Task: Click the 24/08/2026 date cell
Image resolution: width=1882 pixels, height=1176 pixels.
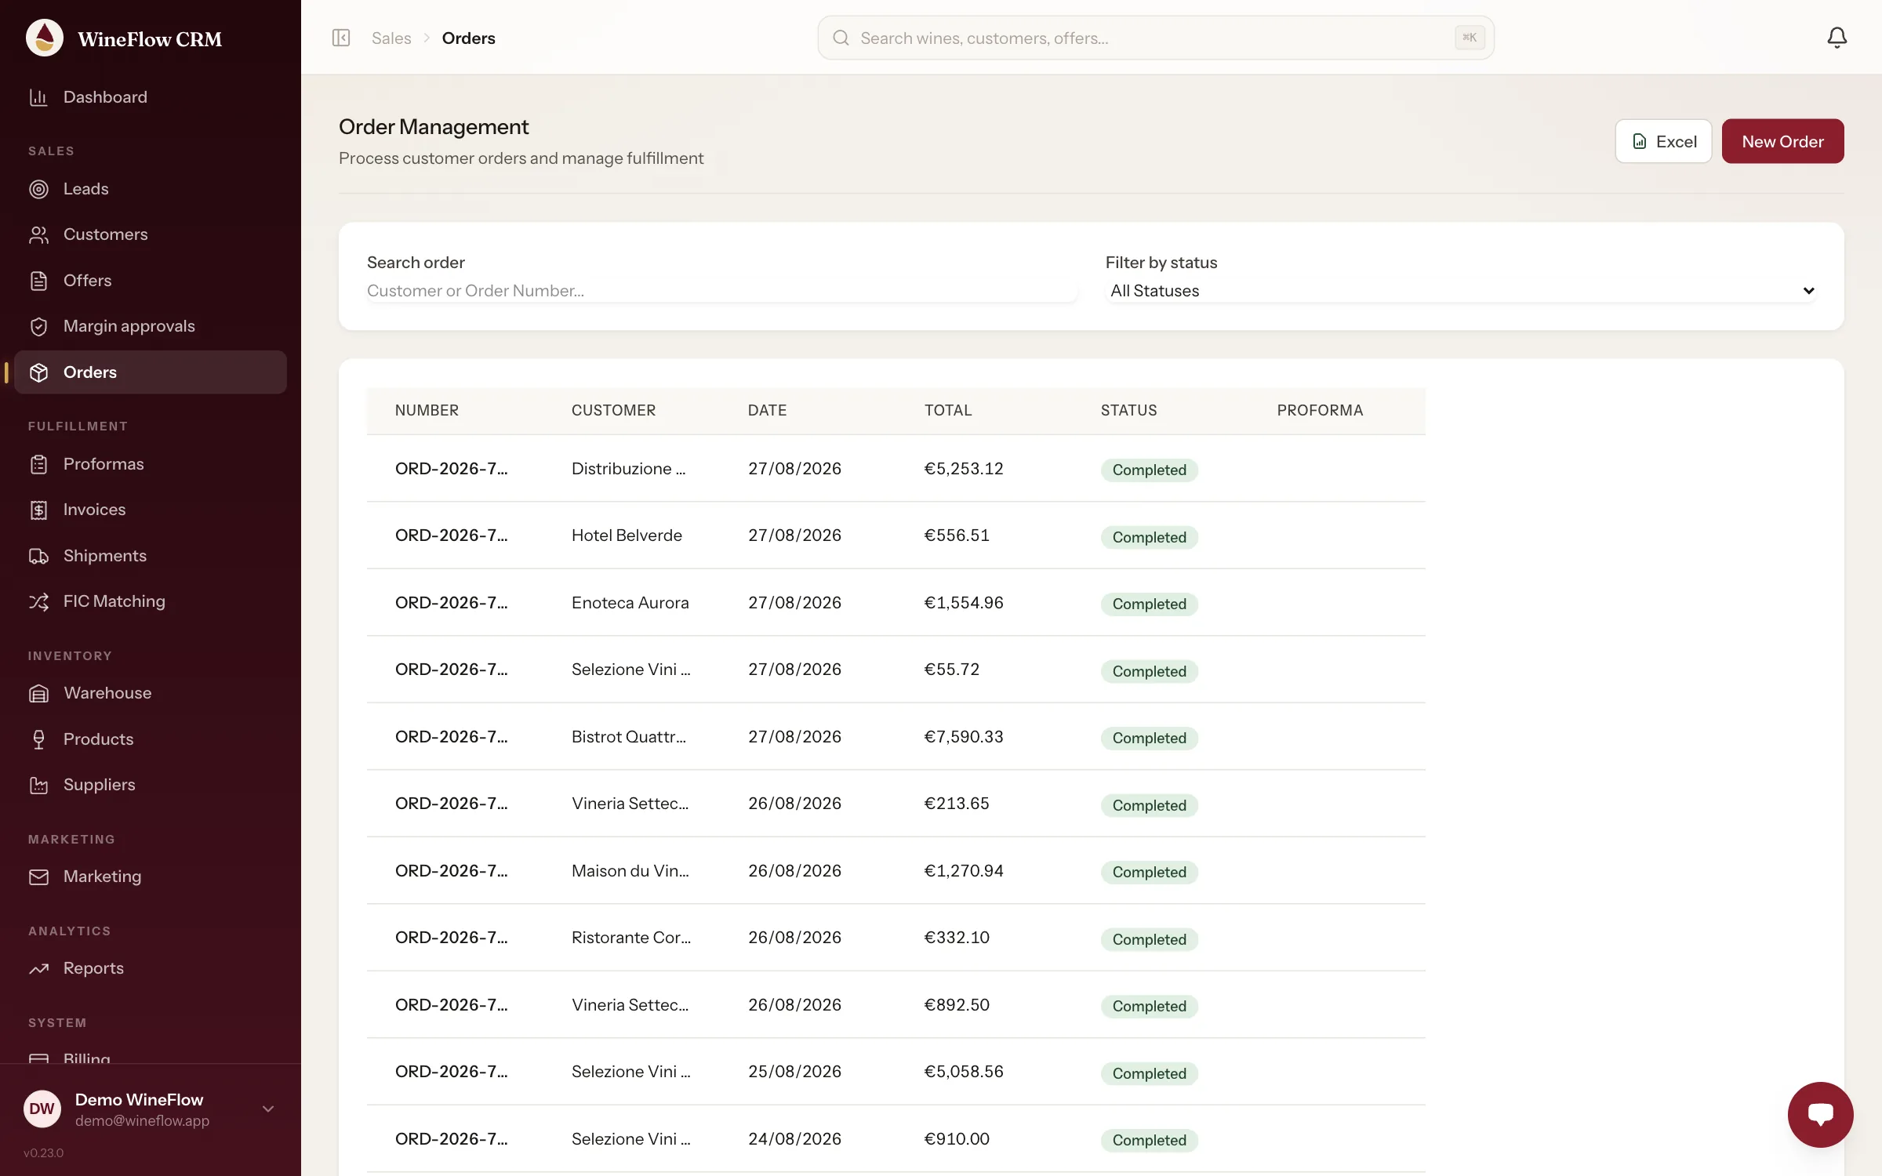Action: coord(794,1139)
